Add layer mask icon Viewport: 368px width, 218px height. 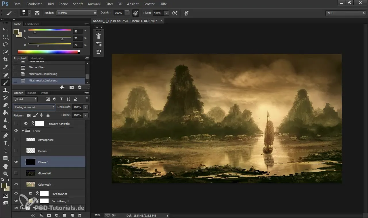[x=49, y=215]
